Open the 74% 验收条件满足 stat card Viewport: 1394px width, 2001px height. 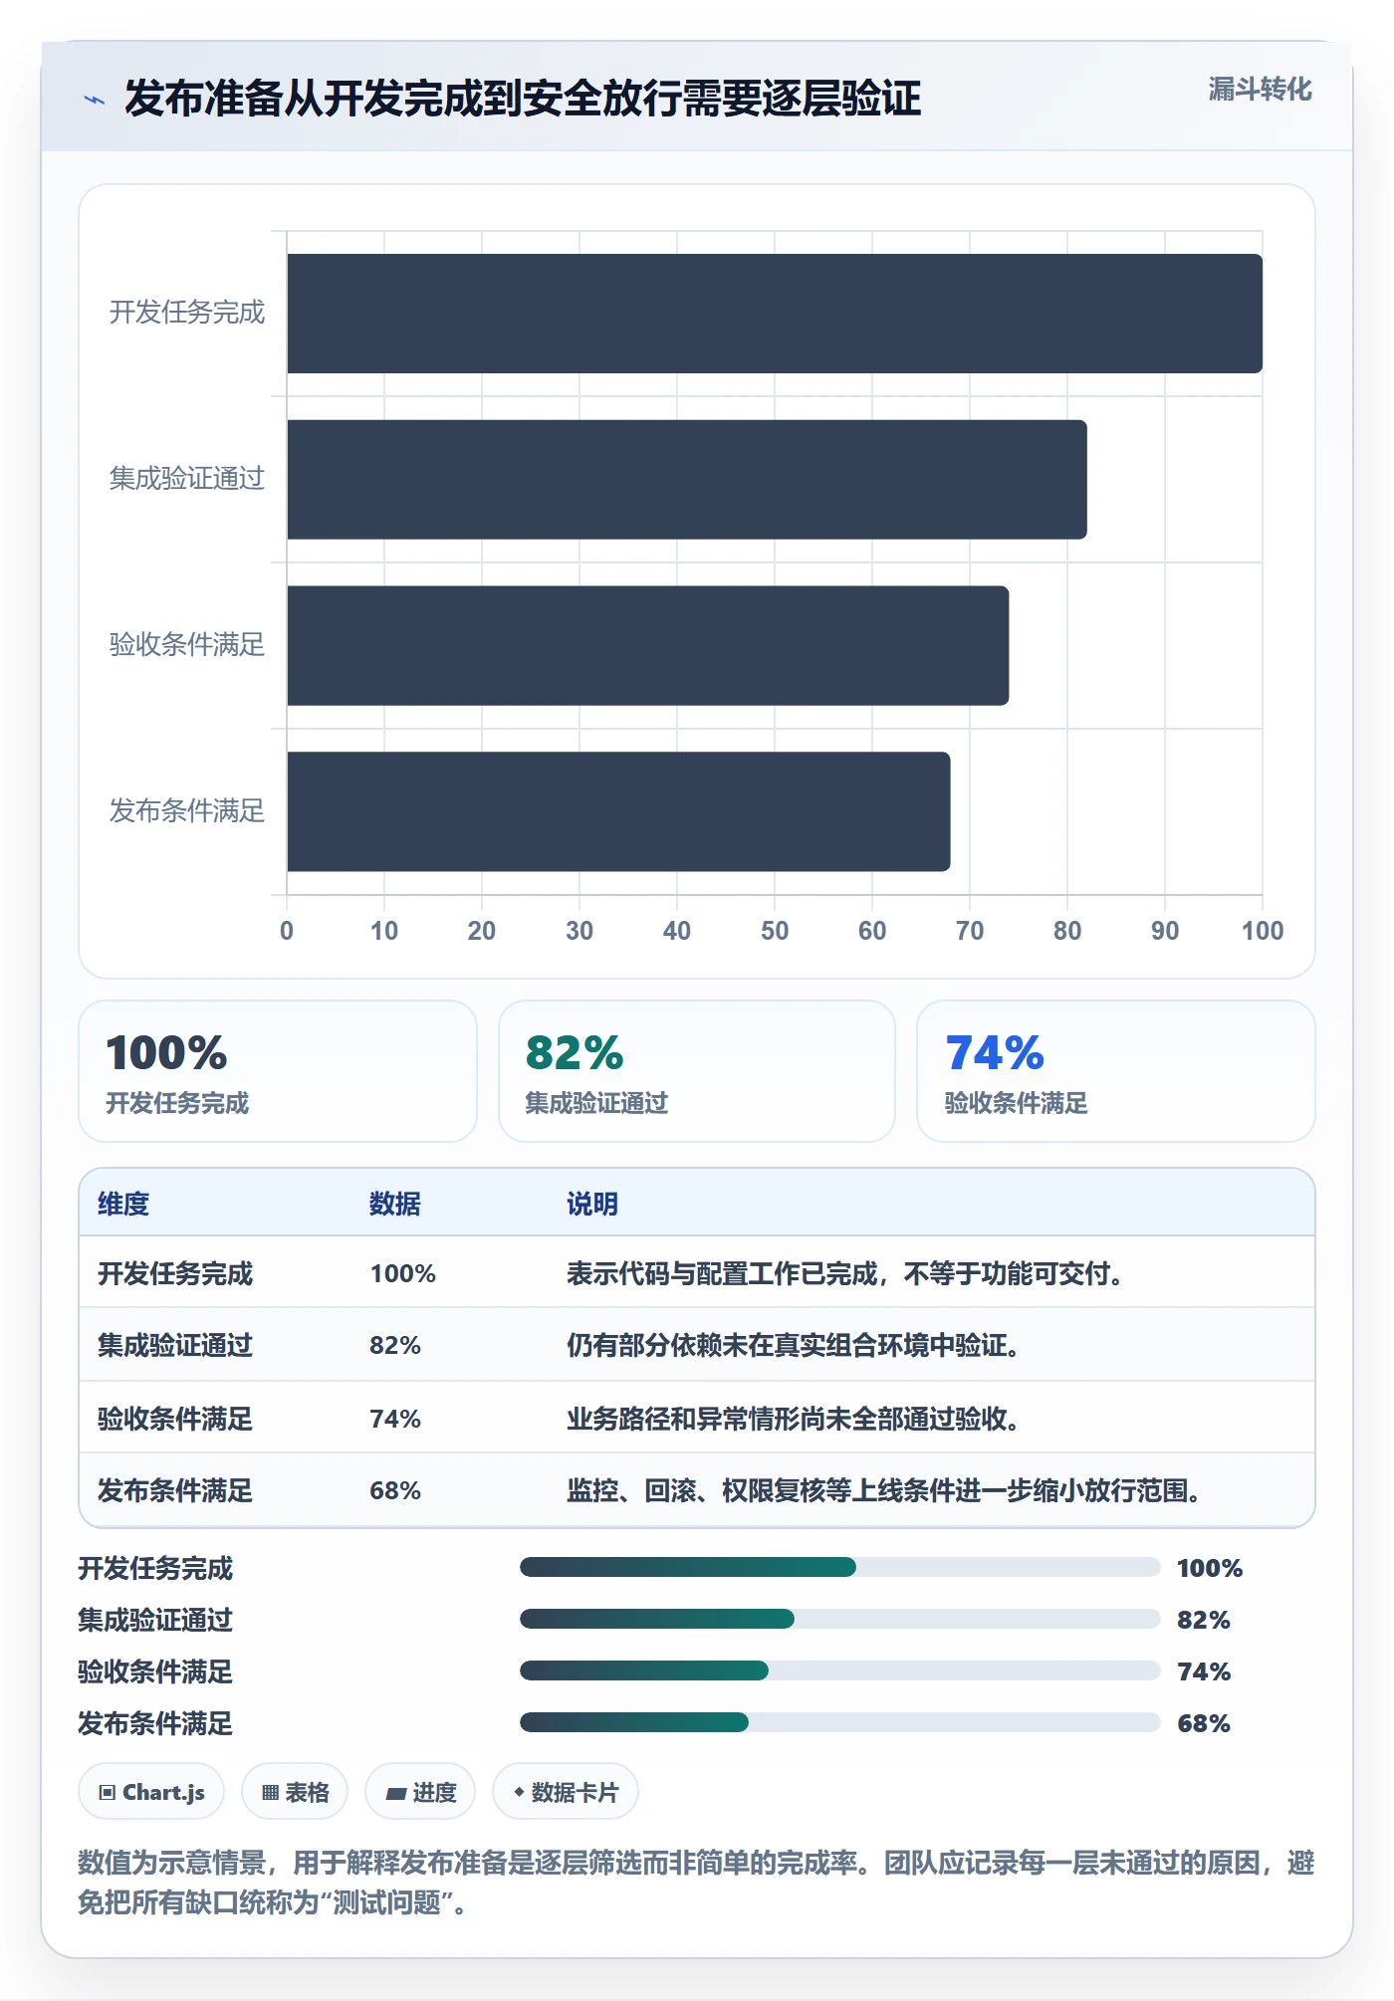coord(1116,1071)
